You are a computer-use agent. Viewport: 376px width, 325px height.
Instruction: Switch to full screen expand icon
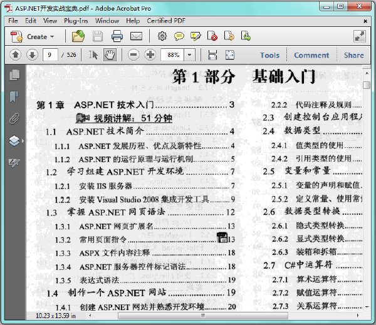pos(360,36)
